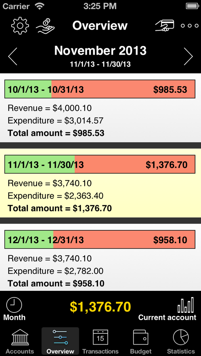Open settings via the gear icon

coord(20,25)
